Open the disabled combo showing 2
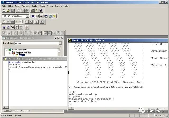The width and height of the screenshot is (169, 118). [21, 22]
